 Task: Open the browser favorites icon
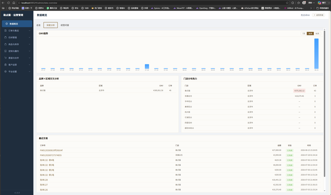(x=298, y=3)
